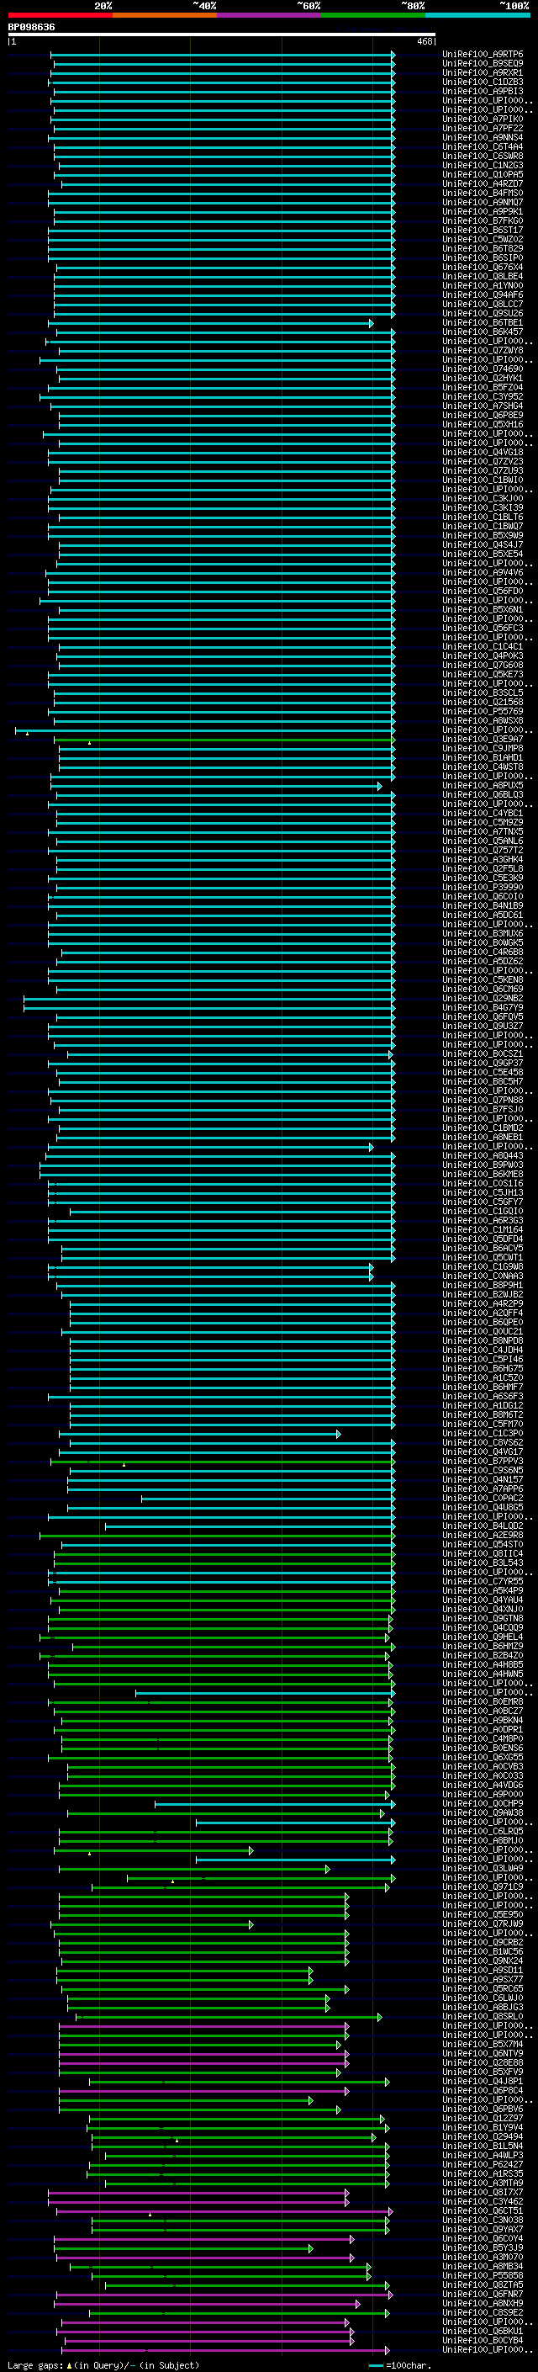Open hit UniRef100_A9RTP6
The width and height of the screenshot is (538, 2372).
point(482,55)
